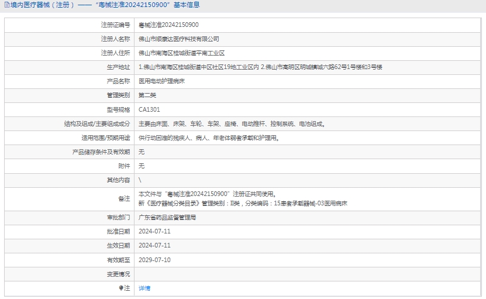Click expiration date value 2029-07-10
This screenshot has width=486, height=299.
[154, 260]
